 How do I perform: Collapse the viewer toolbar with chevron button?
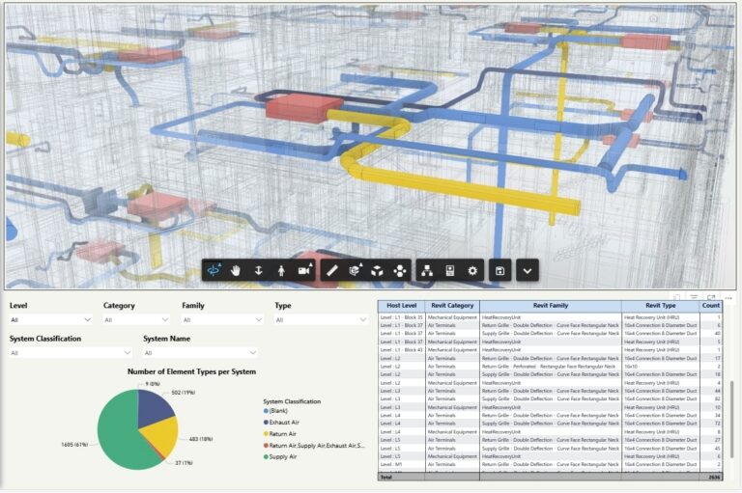(x=528, y=270)
